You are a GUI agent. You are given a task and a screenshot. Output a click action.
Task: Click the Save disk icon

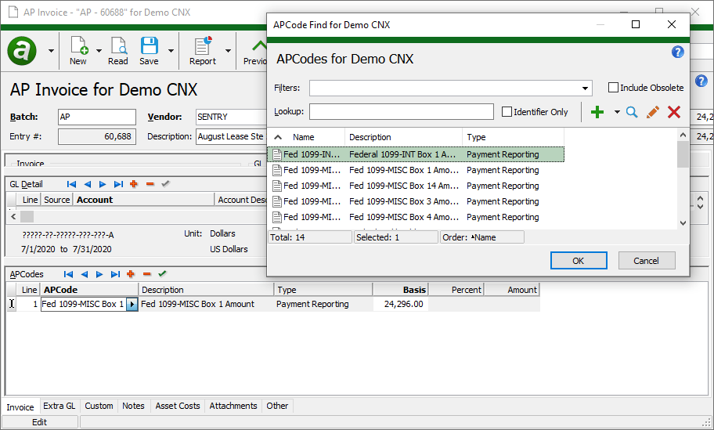click(x=149, y=46)
